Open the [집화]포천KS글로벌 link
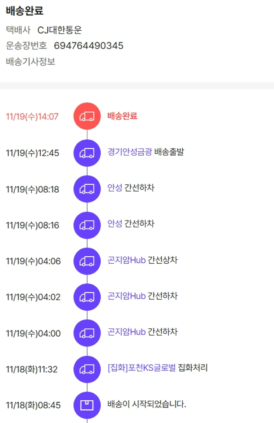 [x=142, y=368]
